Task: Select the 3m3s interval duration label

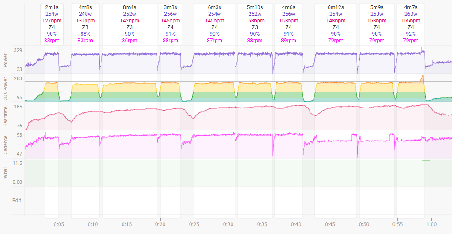Action: coord(170,7)
